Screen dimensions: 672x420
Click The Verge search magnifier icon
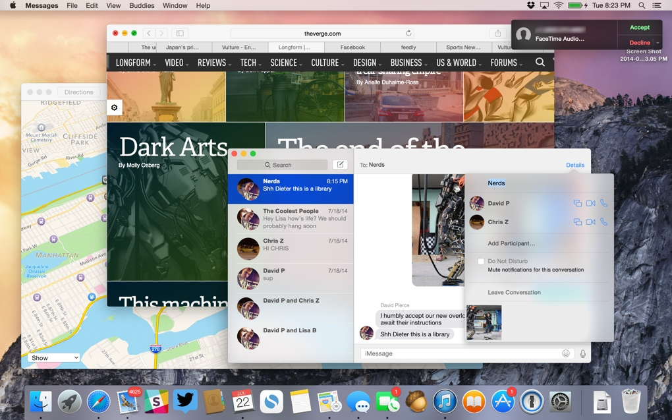point(540,62)
